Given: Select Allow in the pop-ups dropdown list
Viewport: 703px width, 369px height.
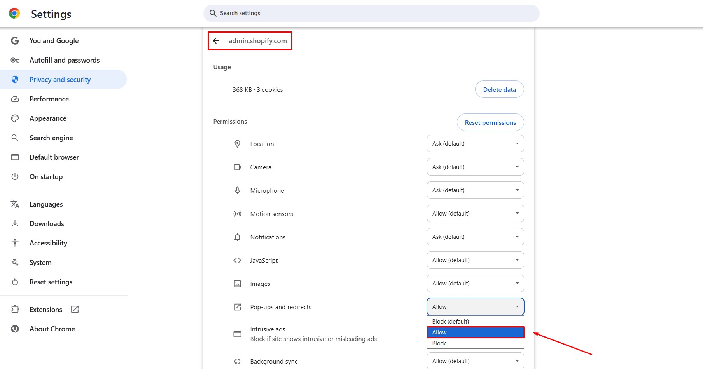Looking at the screenshot, I should tap(475, 332).
